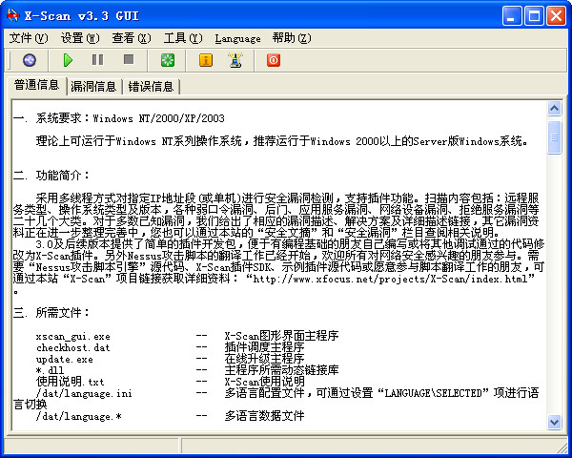The height and width of the screenshot is (458, 572).
Task: Open scan parameters globe icon
Action: [30, 60]
